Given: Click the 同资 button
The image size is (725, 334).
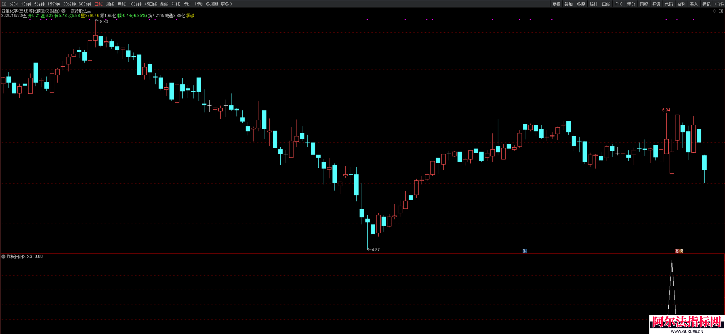Looking at the screenshot, I should point(644,4).
